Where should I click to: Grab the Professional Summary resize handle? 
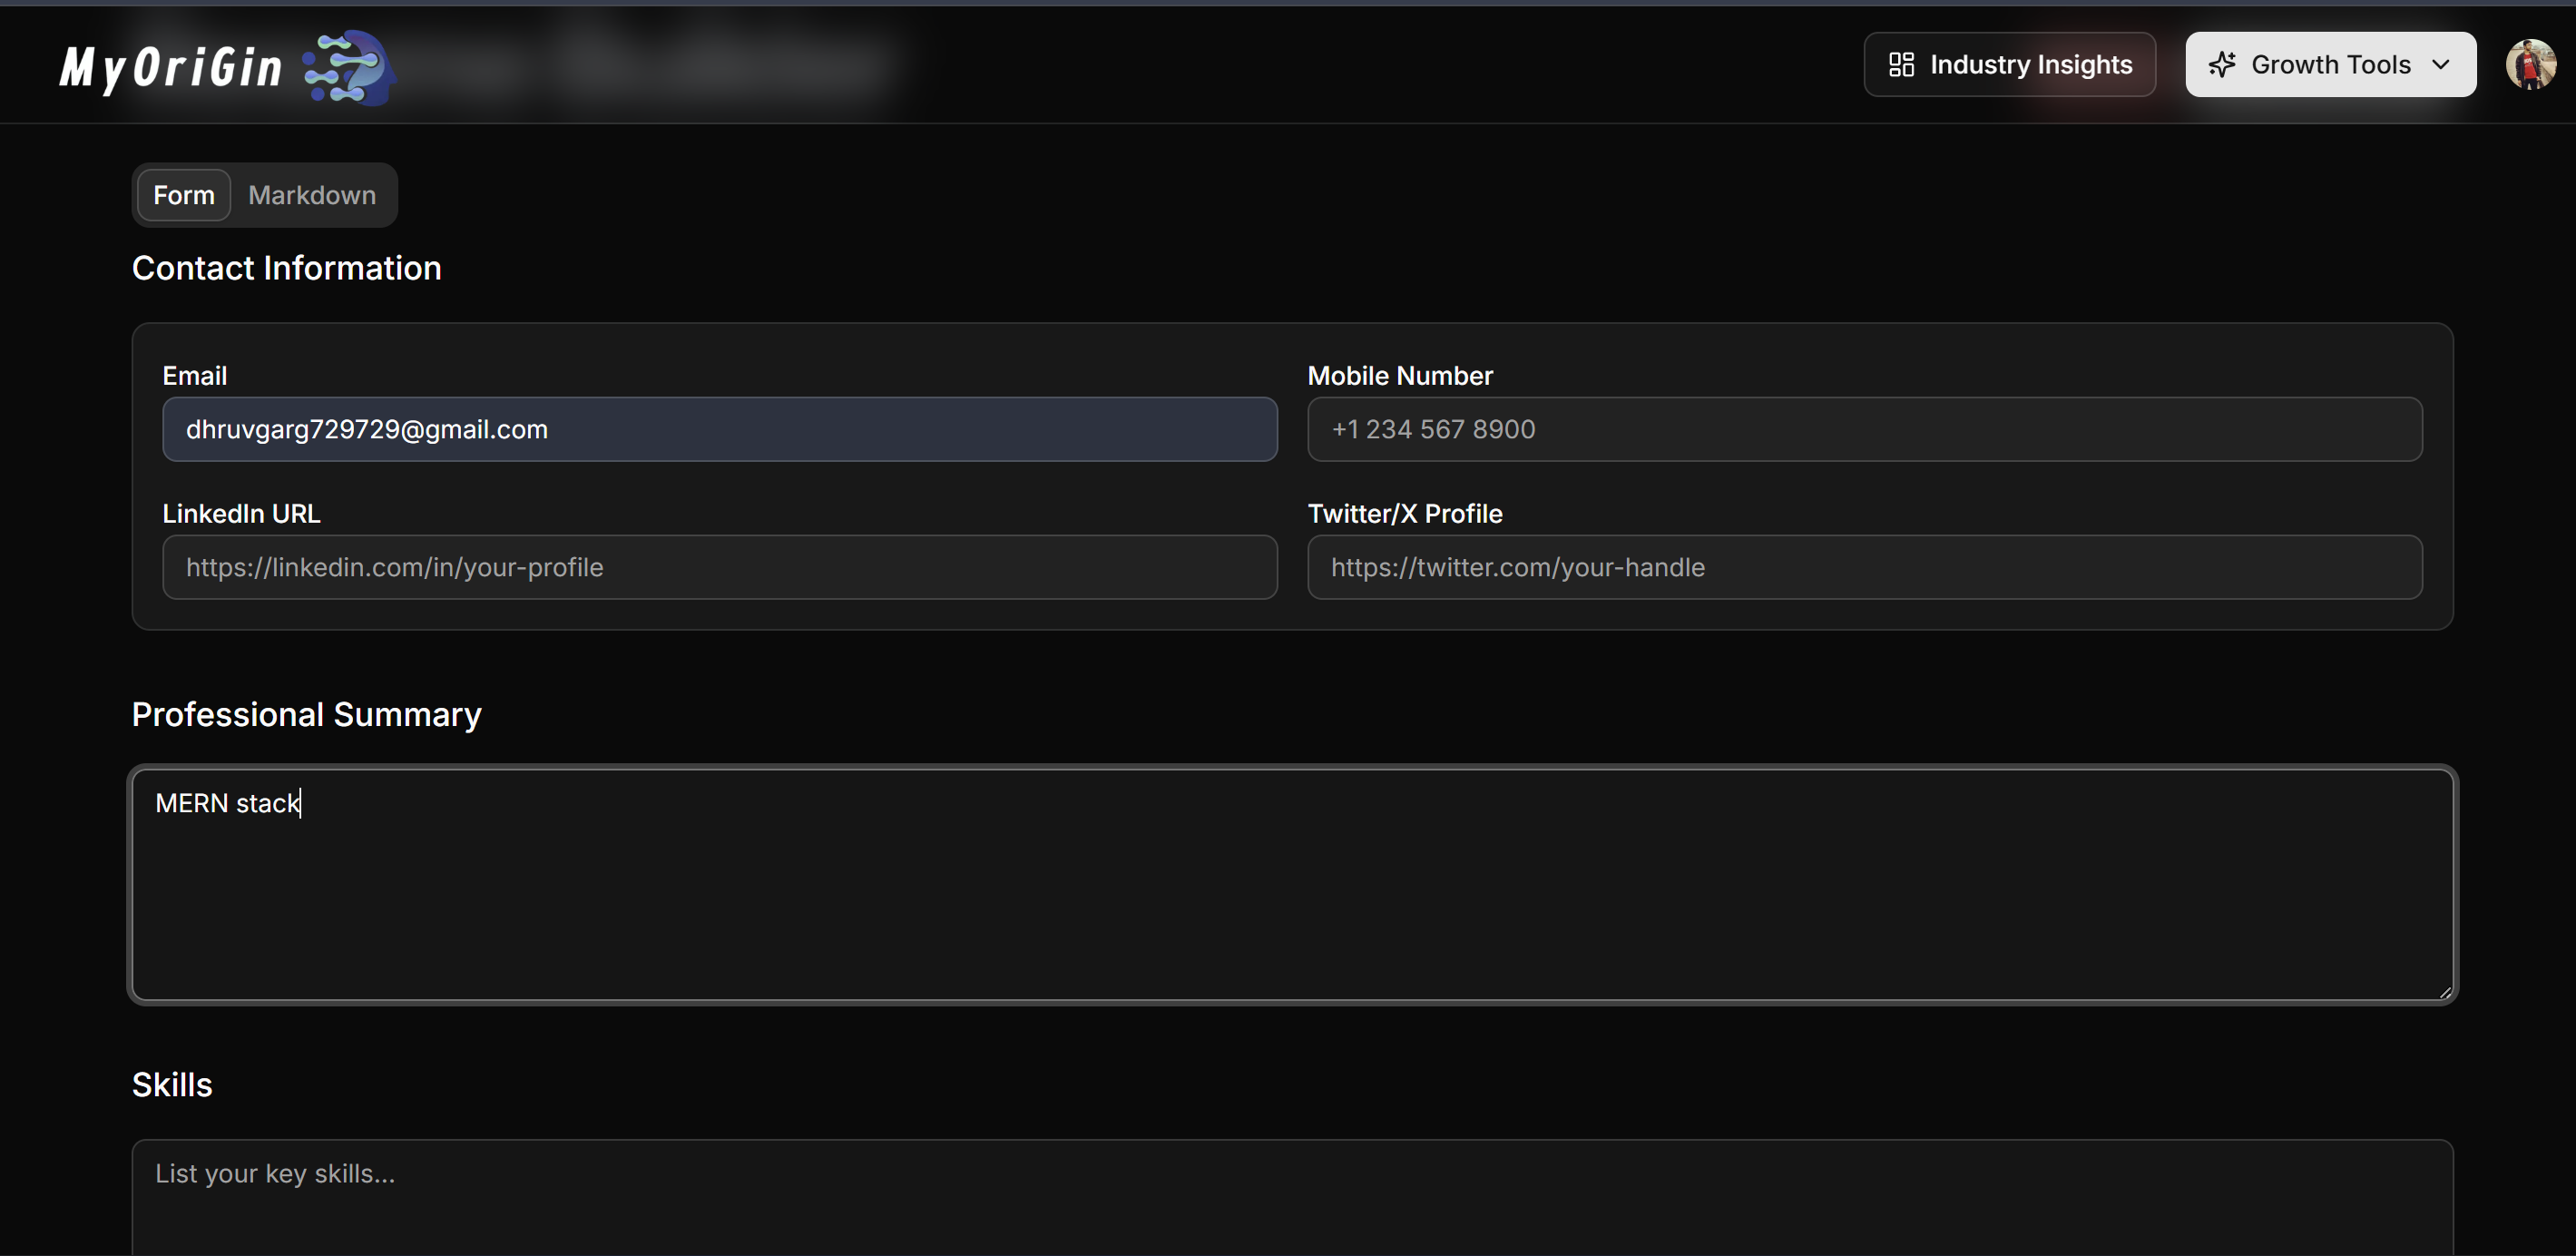coord(2445,992)
